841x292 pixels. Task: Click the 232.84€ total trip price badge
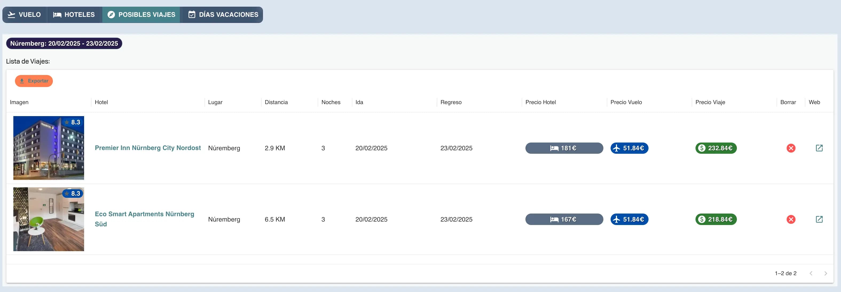point(716,148)
